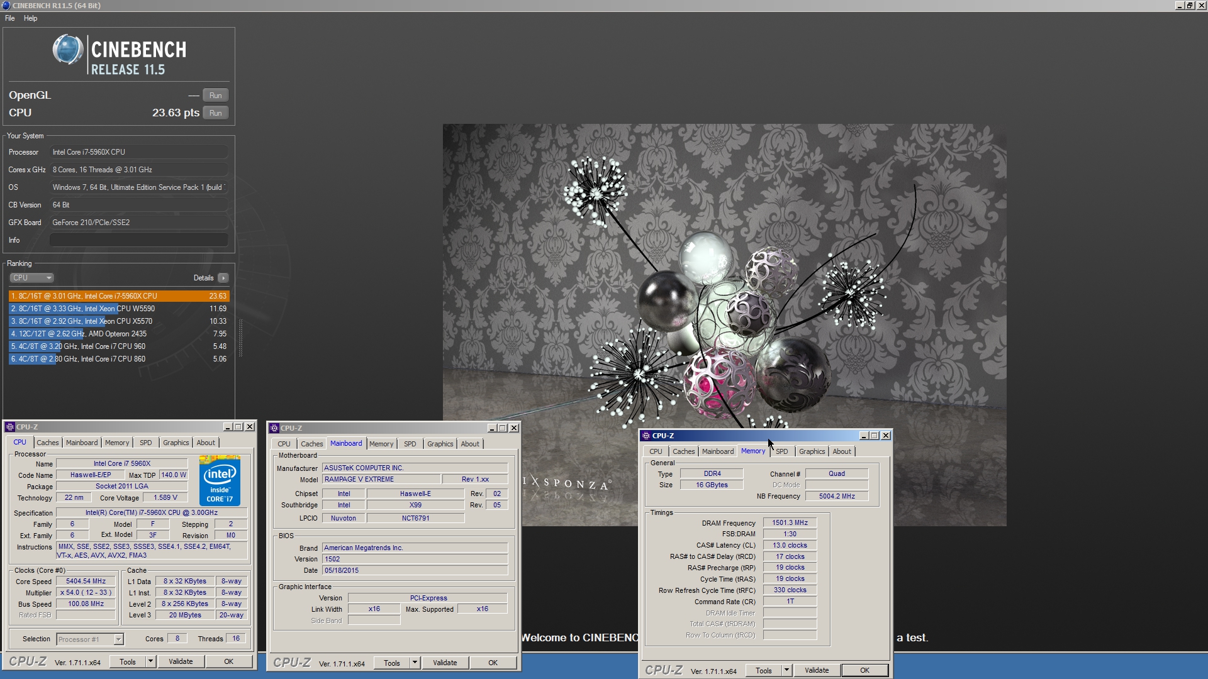Click the DRAM Frequency value 1501.3 MHz
1208x679 pixels.
click(790, 523)
